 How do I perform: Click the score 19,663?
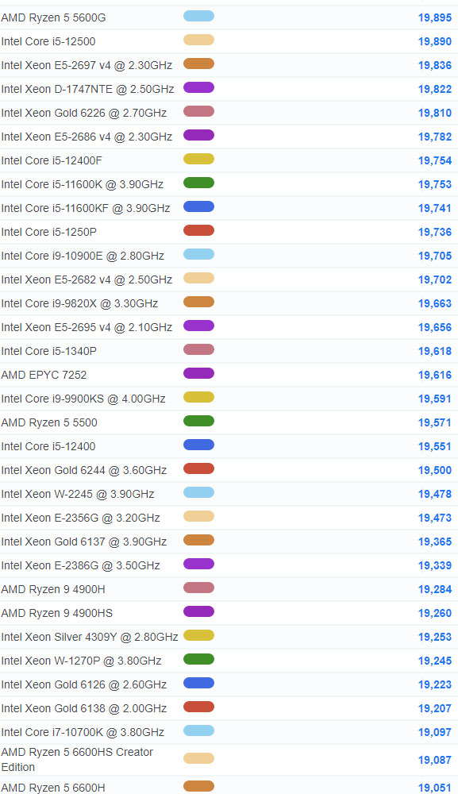pos(435,303)
